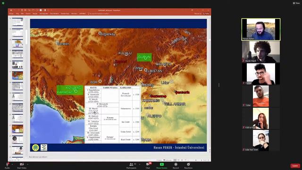Select Kübra's video tile

pos(261,118)
